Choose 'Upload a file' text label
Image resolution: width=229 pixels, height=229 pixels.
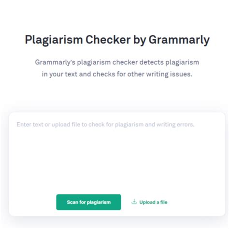[x=153, y=202]
